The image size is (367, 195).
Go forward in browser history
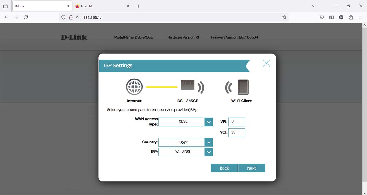pyautogui.click(x=16, y=17)
